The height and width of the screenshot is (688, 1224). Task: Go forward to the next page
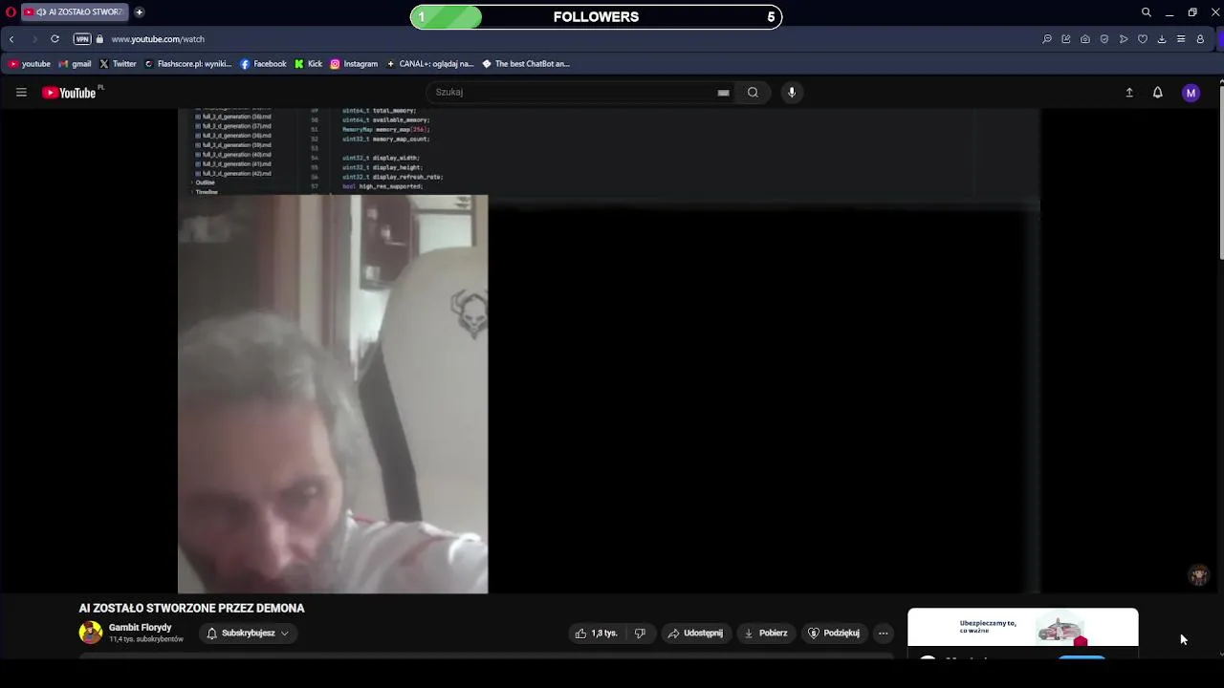34,39
